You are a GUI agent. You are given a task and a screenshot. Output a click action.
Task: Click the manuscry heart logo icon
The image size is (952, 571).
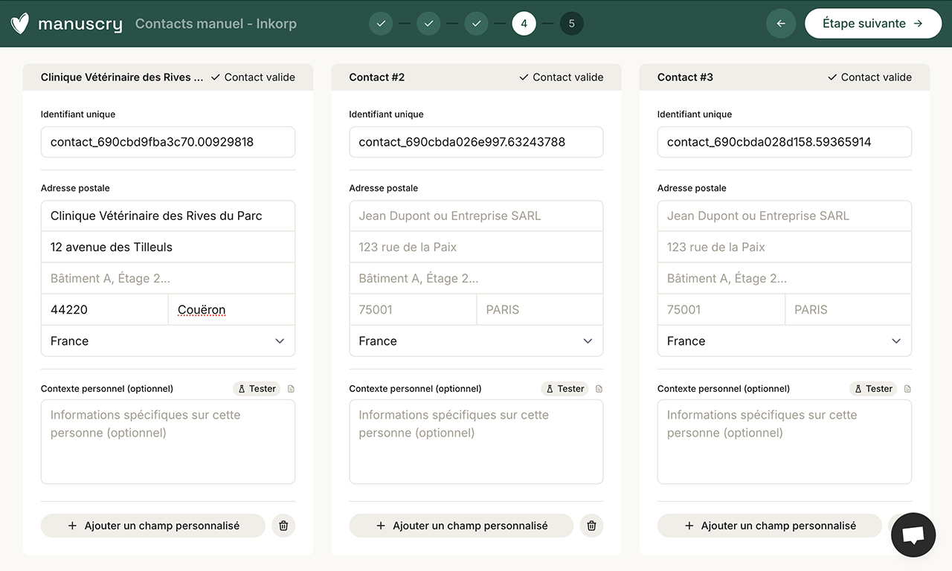coord(20,23)
